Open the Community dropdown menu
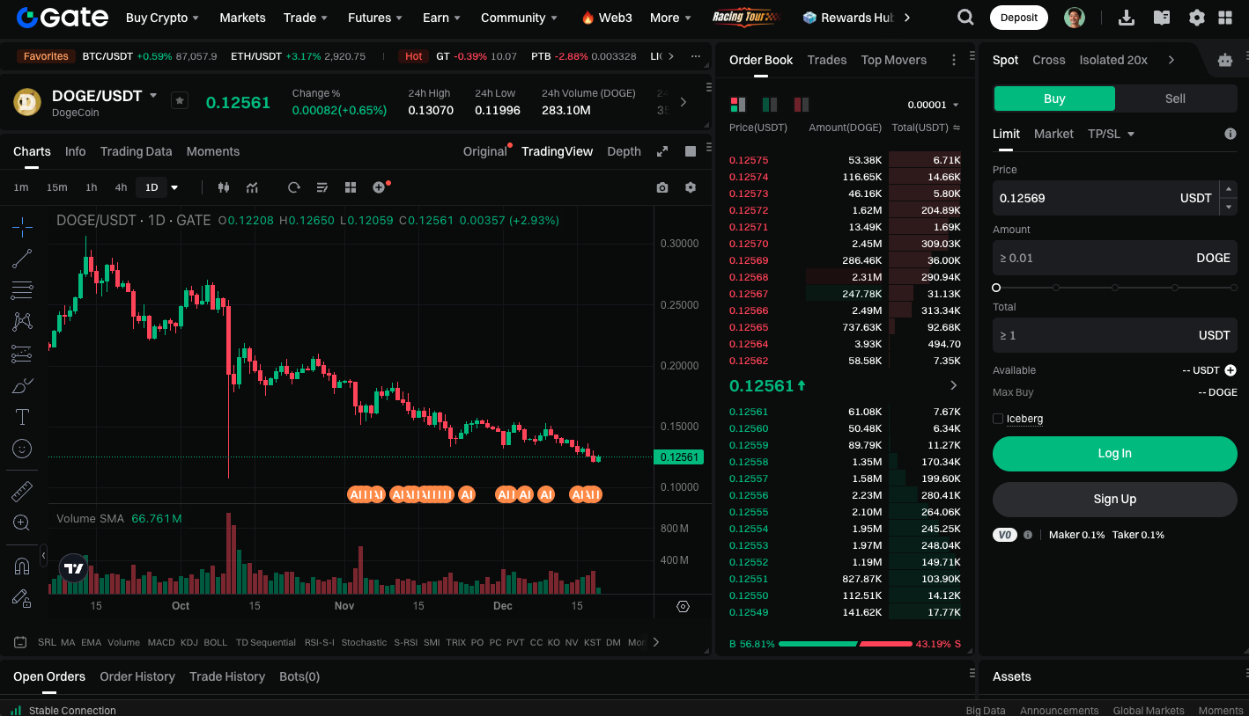 point(519,18)
